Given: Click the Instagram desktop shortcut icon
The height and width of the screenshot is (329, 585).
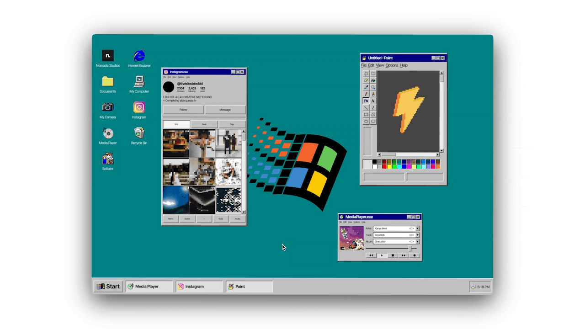Looking at the screenshot, I should click(139, 107).
